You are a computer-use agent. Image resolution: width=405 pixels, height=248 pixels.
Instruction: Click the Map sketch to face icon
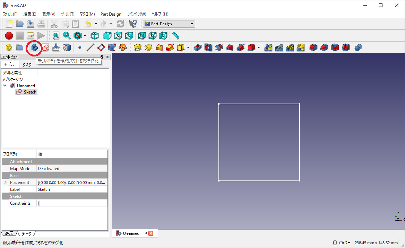(56, 47)
